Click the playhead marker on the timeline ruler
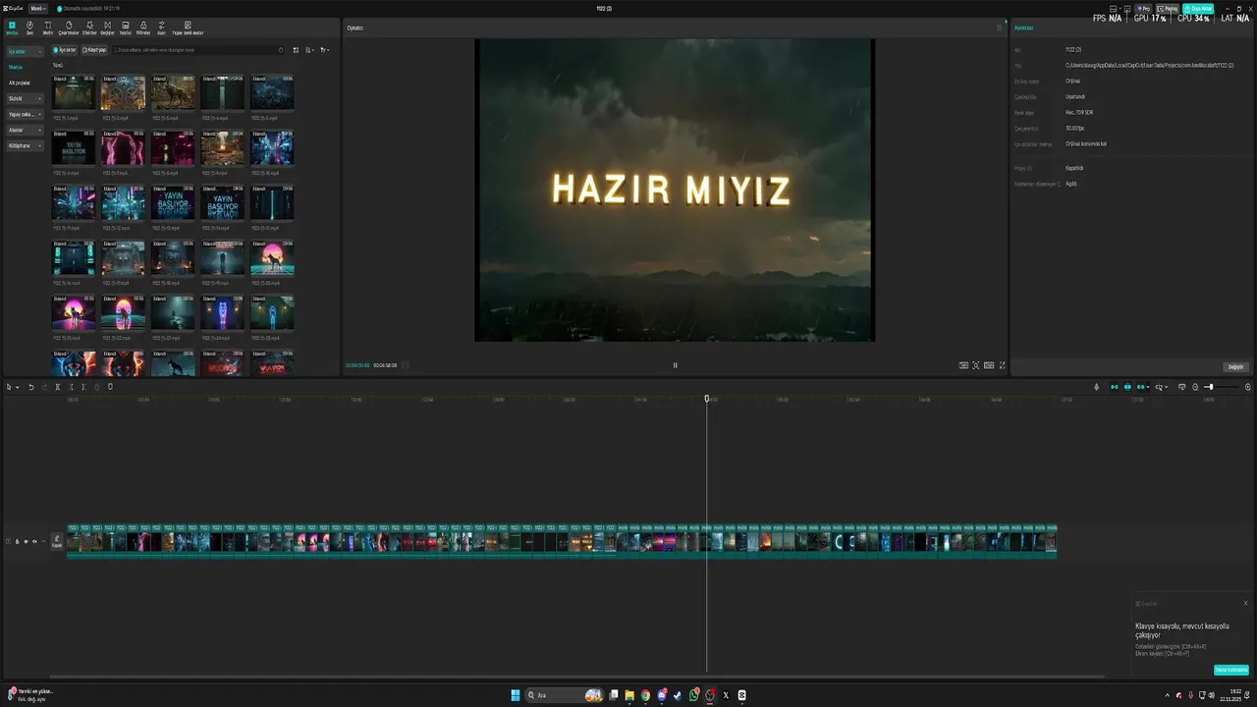1257x707 pixels. pyautogui.click(x=707, y=399)
